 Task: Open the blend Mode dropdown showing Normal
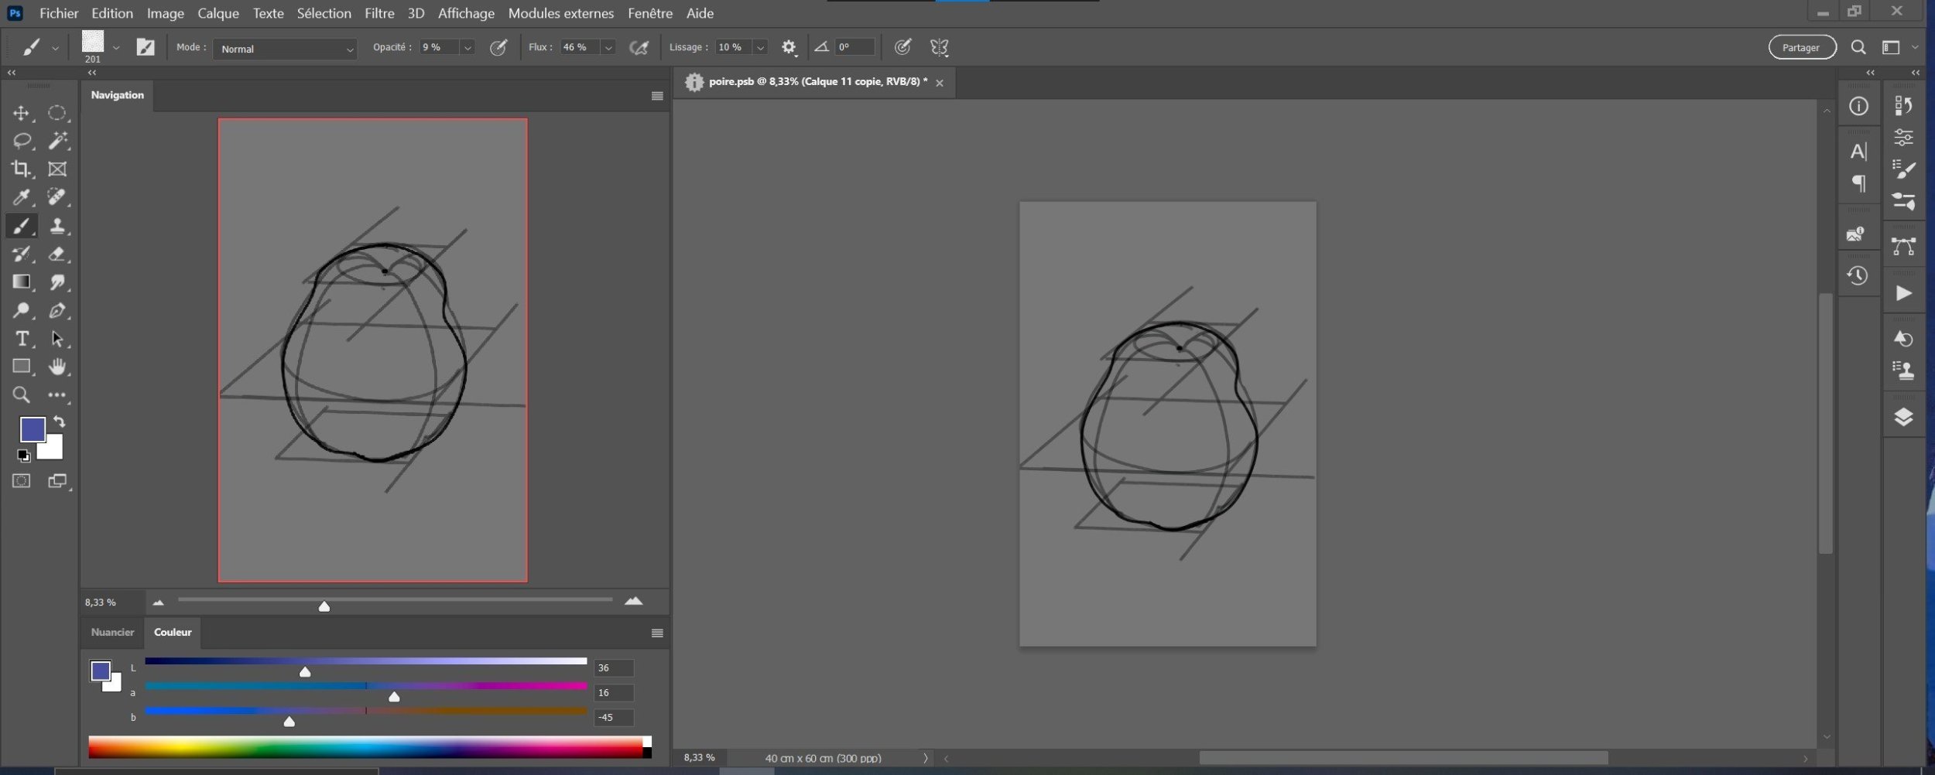285,49
